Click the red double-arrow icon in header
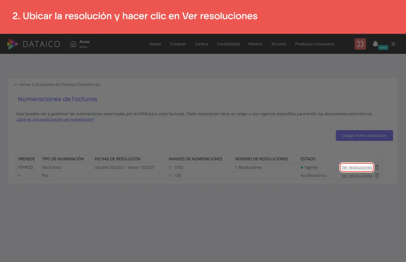 tap(360, 44)
